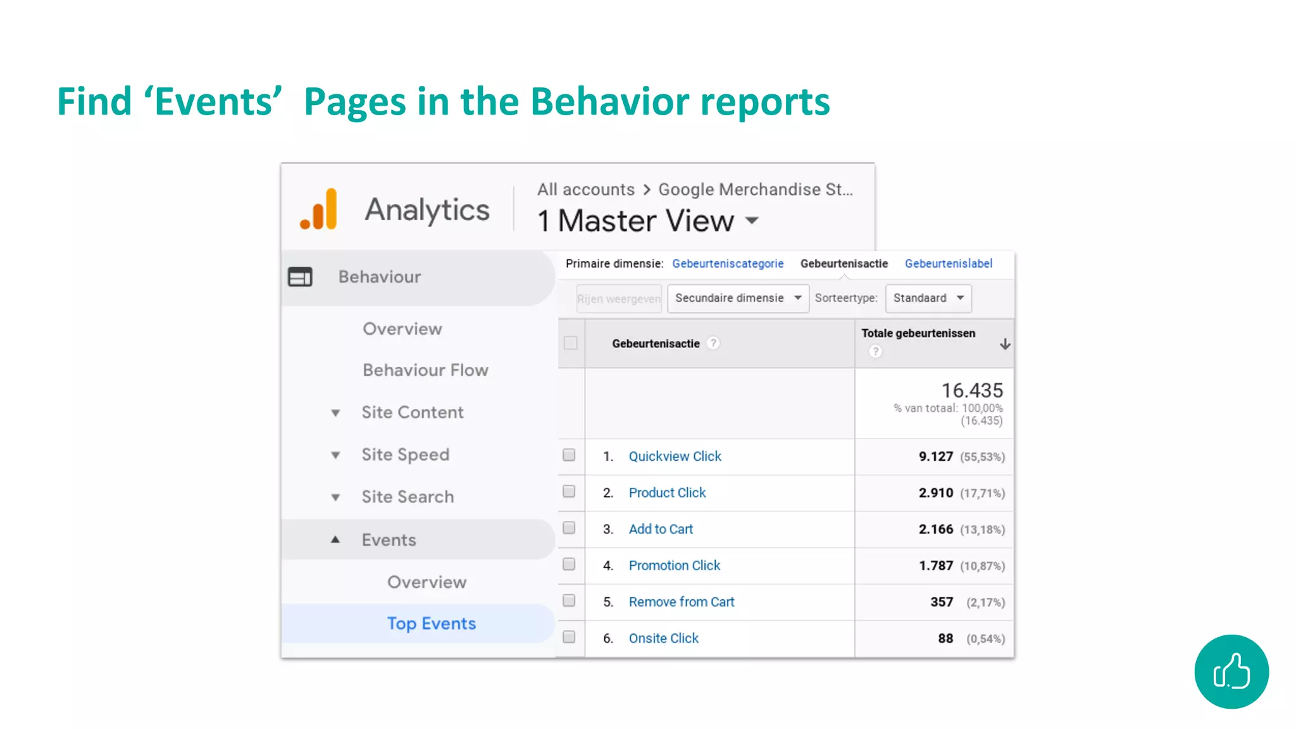Click the Rijen weergeven button

click(619, 299)
